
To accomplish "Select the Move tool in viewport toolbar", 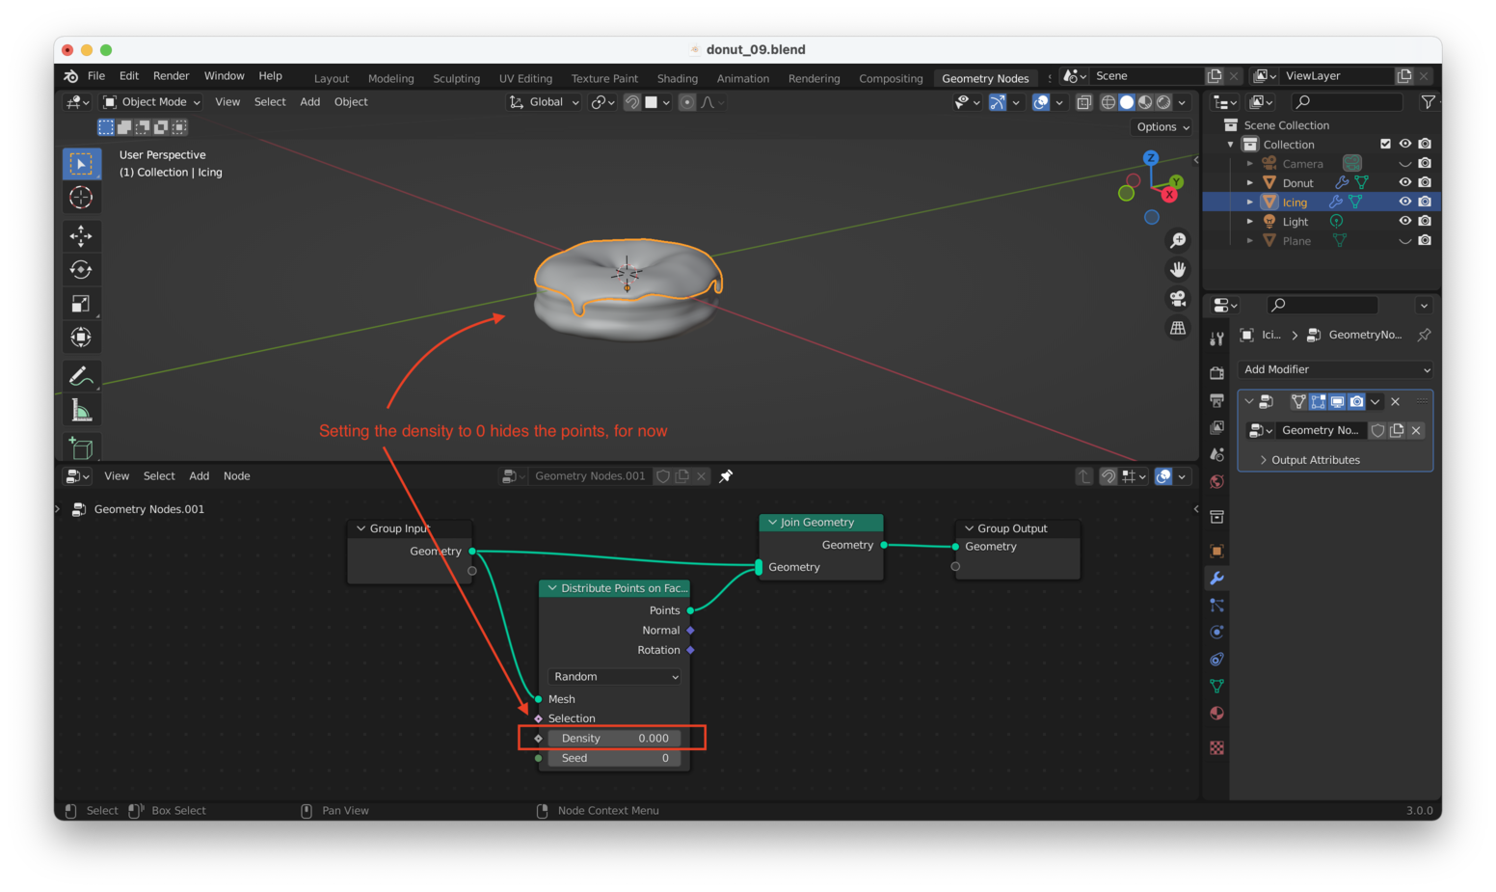I will pyautogui.click(x=81, y=235).
